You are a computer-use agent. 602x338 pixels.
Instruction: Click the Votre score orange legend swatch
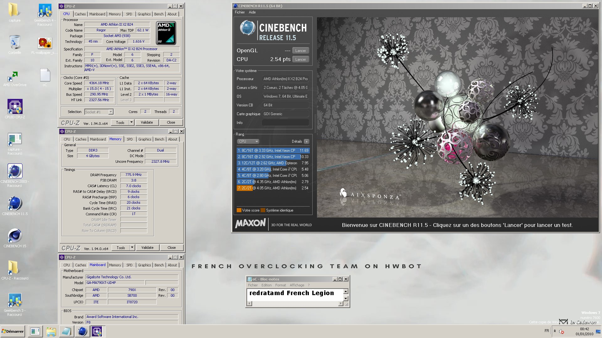pyautogui.click(x=239, y=210)
